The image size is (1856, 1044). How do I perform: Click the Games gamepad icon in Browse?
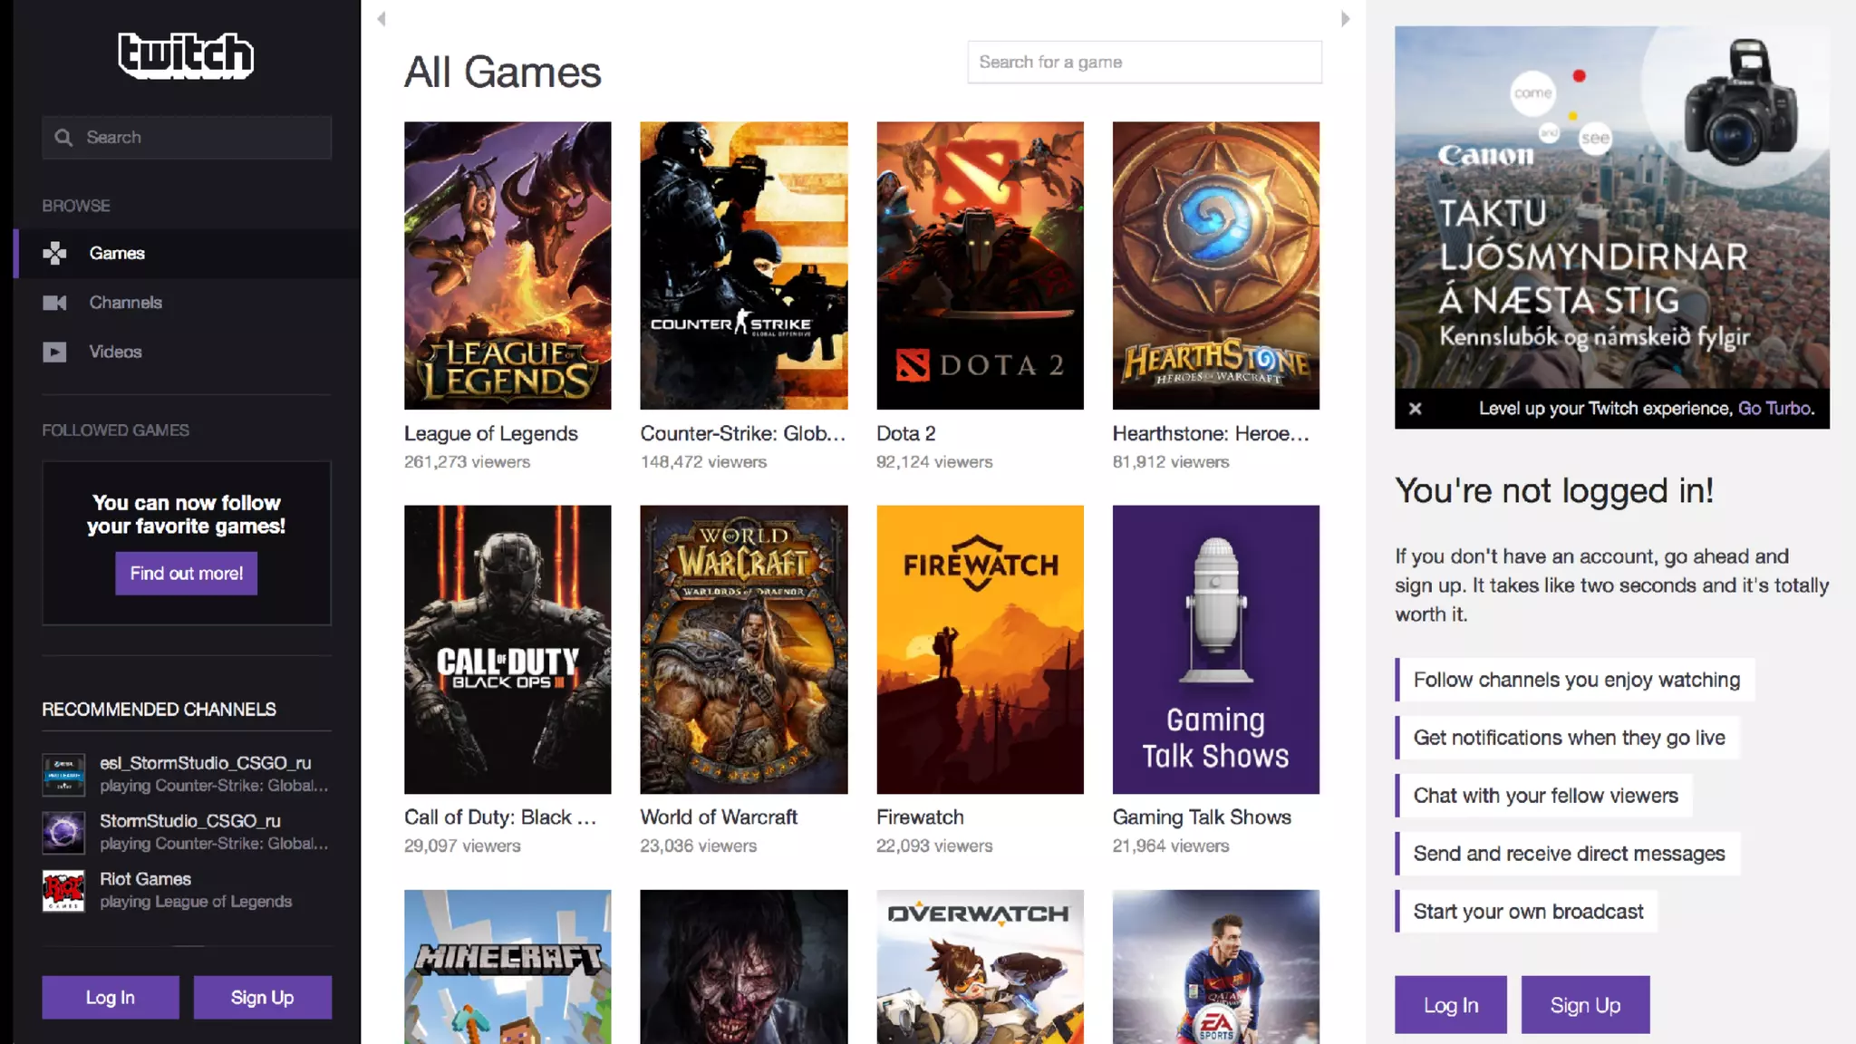54,254
